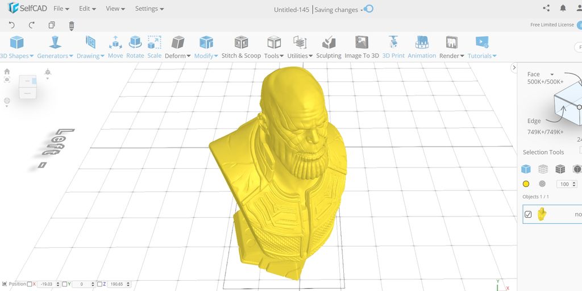Image resolution: width=582 pixels, height=291 pixels.
Task: Click the yellow color swatch
Action: (x=526, y=184)
